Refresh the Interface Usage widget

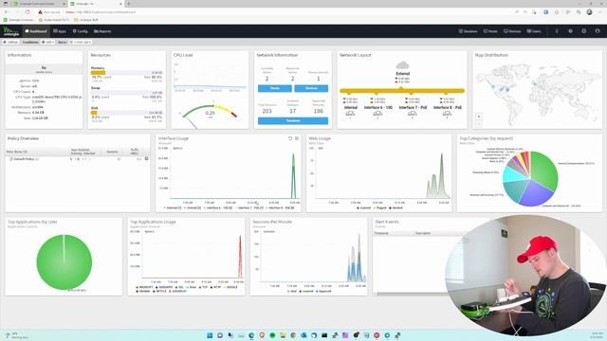point(290,138)
